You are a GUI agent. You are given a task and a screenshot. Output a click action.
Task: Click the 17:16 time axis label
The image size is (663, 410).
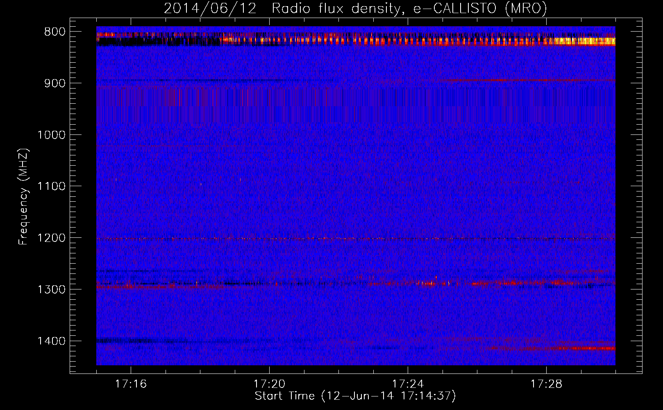pyautogui.click(x=131, y=384)
